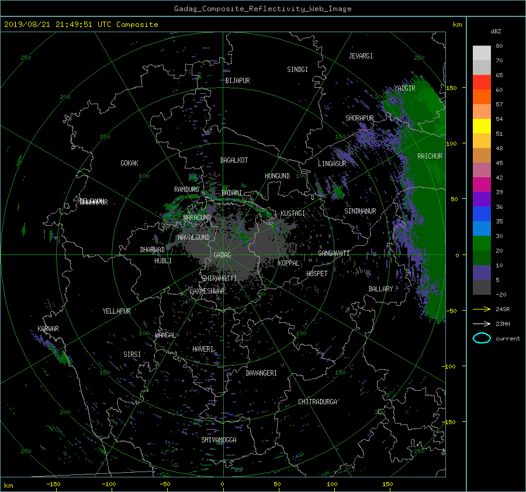
Task: Click the HOSPET city label
Action: click(317, 274)
